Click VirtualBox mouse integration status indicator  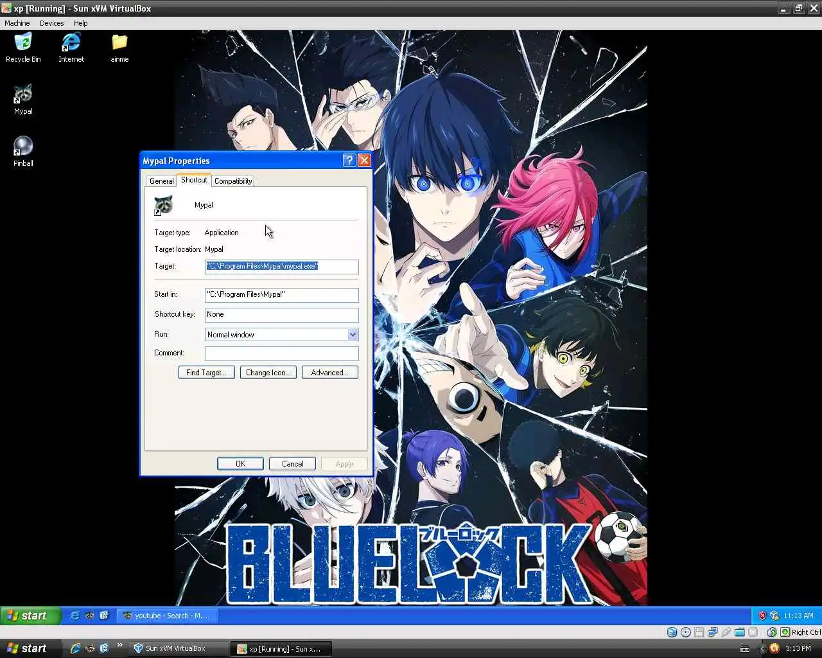tap(771, 632)
